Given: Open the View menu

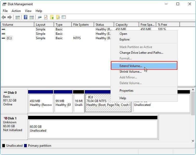Looking at the screenshot, I should [28, 11].
